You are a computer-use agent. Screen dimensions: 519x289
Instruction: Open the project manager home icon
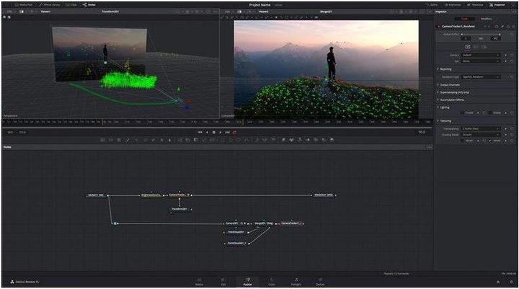coord(498,282)
